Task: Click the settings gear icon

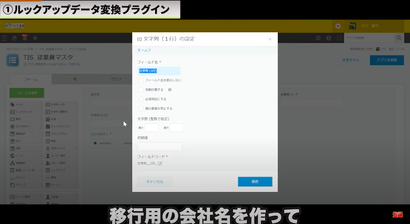Action: (318, 38)
